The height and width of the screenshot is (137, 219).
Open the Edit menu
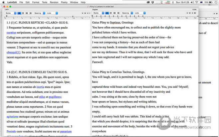pos(28,2)
